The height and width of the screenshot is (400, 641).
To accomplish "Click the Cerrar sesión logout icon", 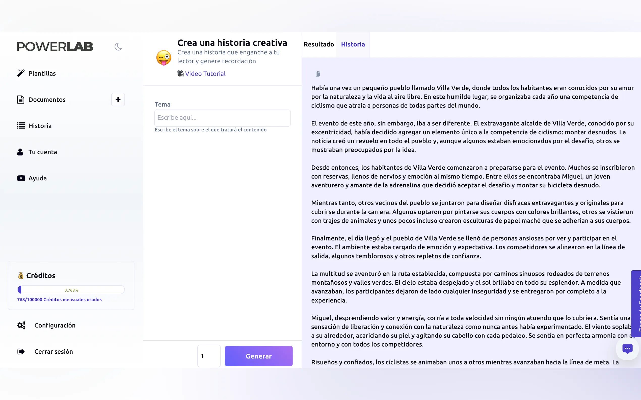I will [x=21, y=352].
